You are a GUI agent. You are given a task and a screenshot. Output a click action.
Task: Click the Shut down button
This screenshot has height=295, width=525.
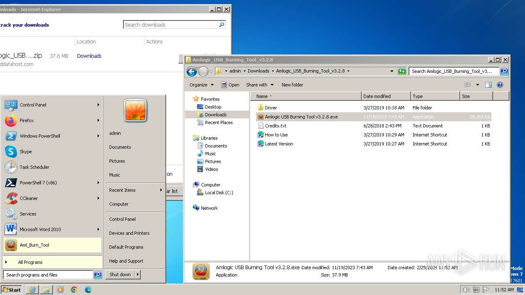(x=120, y=275)
